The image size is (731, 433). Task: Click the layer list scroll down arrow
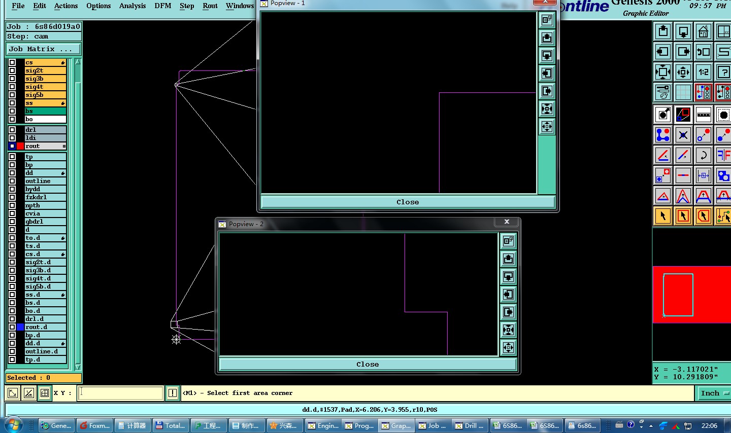pos(78,367)
